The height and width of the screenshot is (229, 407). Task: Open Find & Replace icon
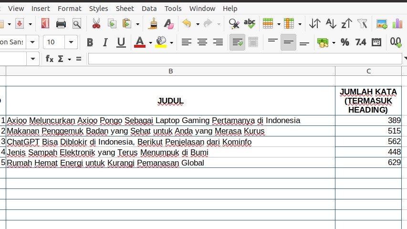pyautogui.click(x=234, y=24)
